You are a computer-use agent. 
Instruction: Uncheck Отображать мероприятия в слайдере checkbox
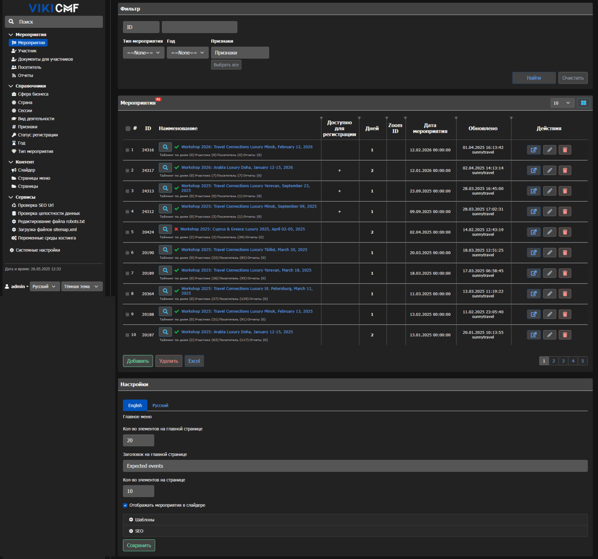click(x=125, y=505)
